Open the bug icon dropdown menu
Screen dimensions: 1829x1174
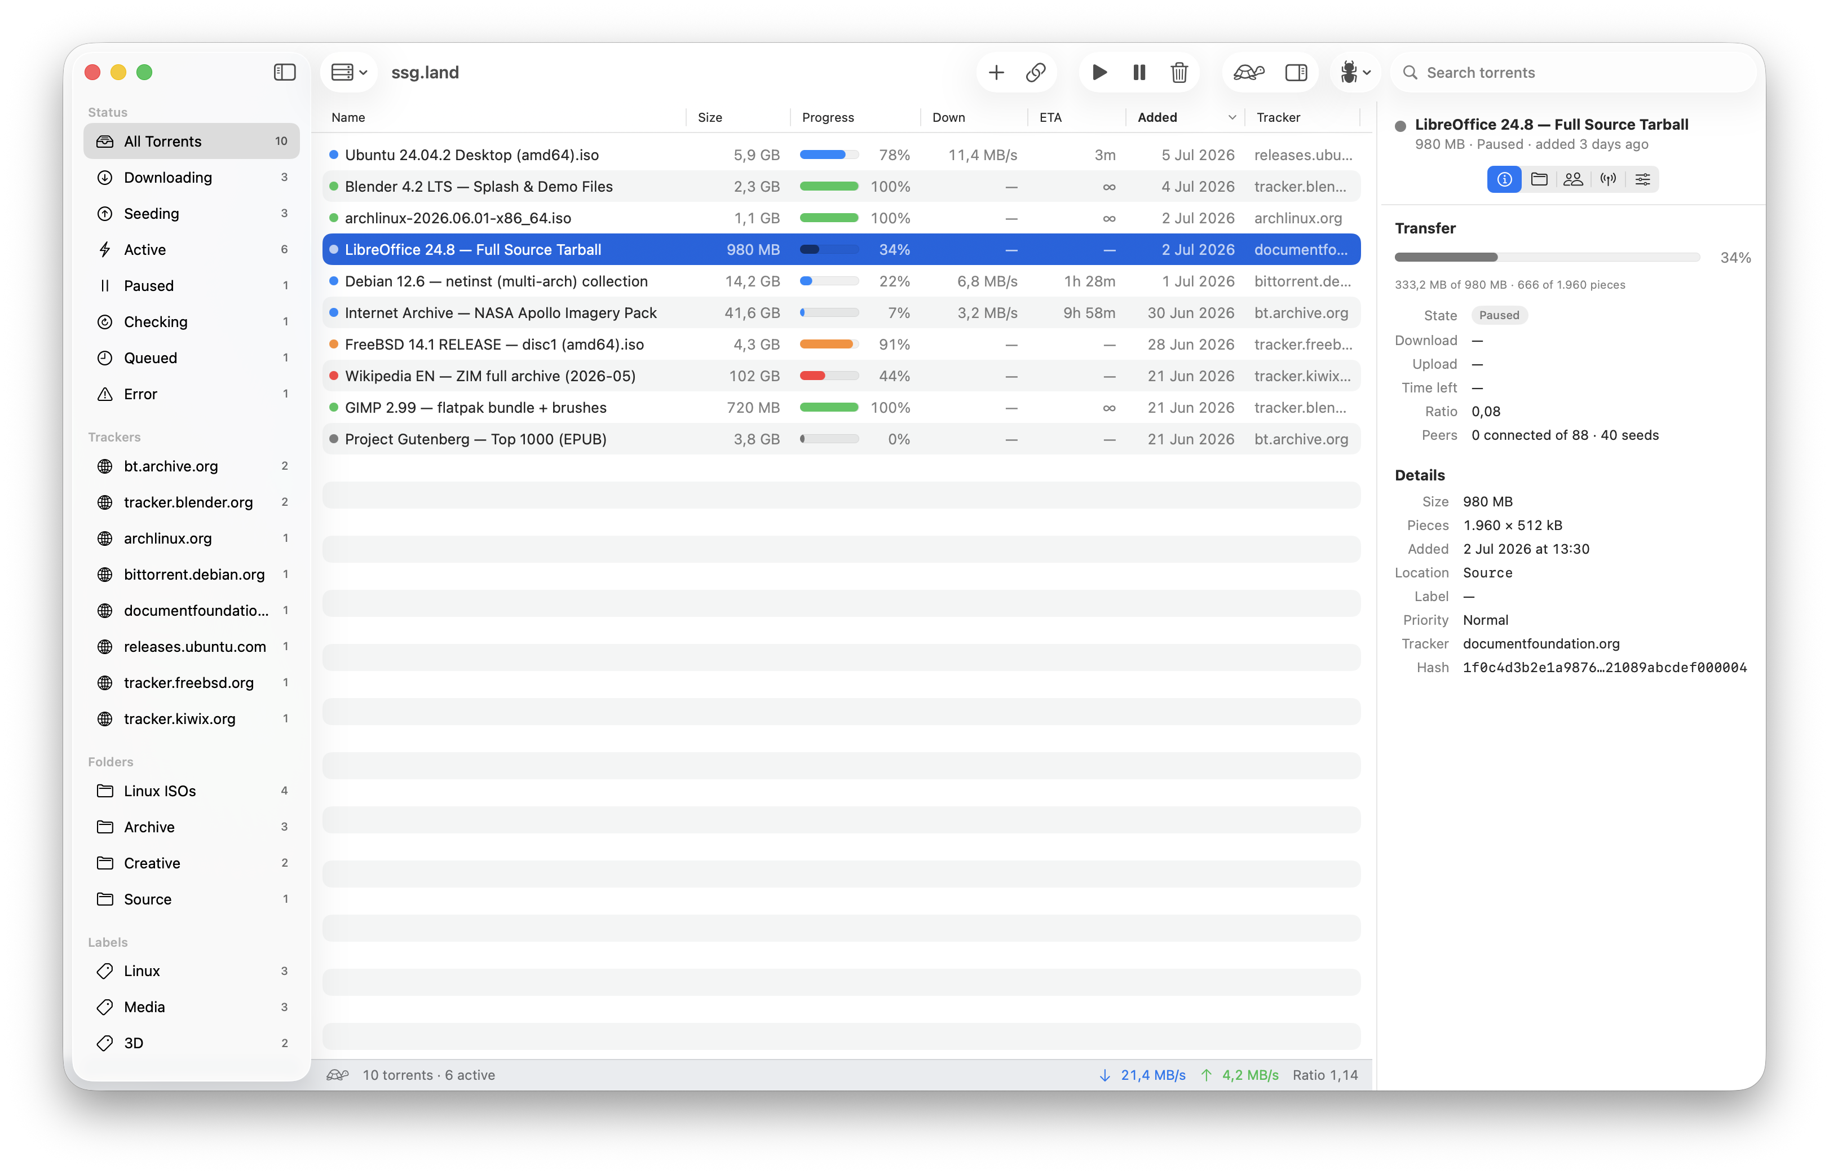pyautogui.click(x=1355, y=72)
